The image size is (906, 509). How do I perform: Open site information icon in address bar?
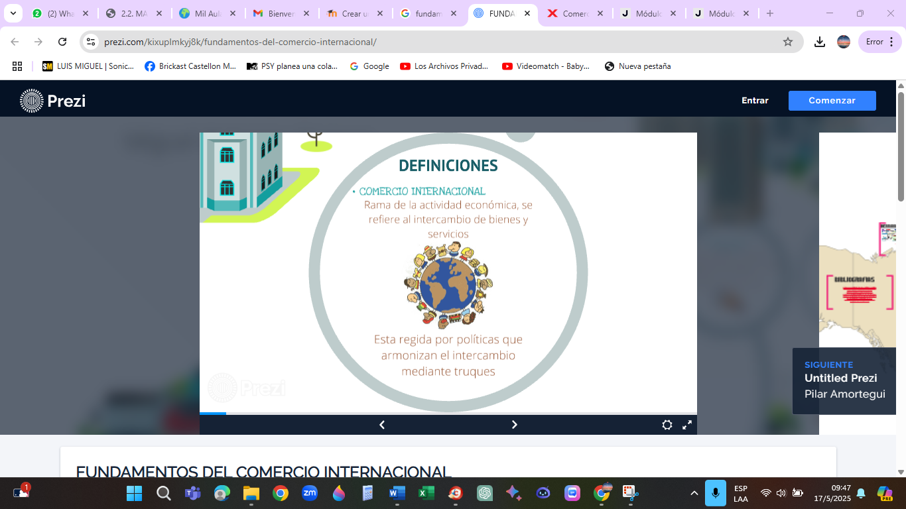pos(91,42)
